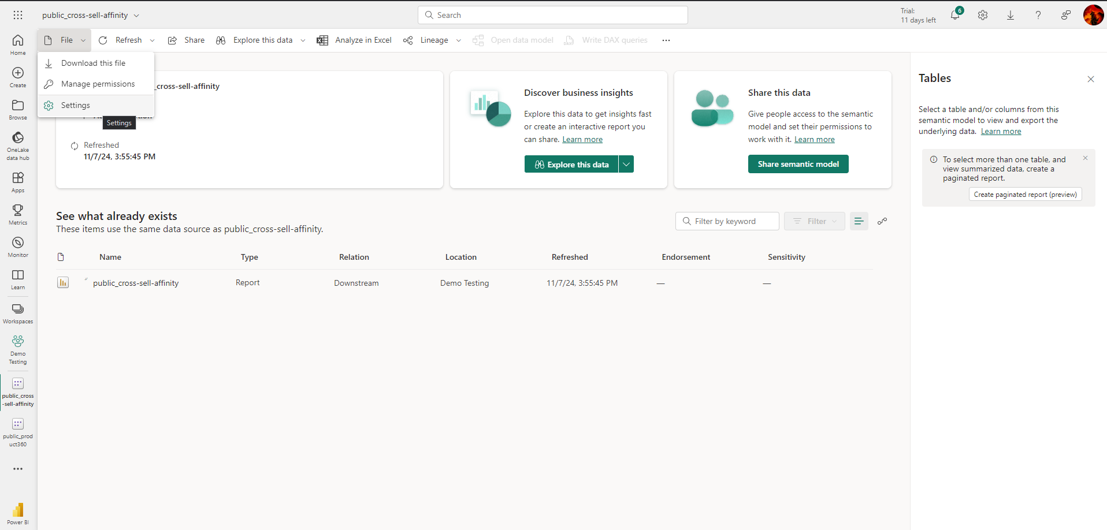Open the app launcher waffle icon
Screen dimensions: 1107x530
coord(18,15)
